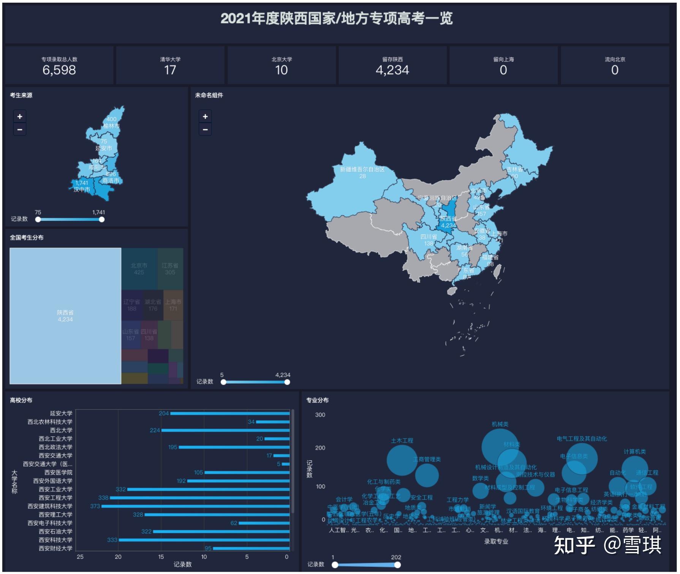Select the 西安建筑科技大学 bar

[x=196, y=506]
